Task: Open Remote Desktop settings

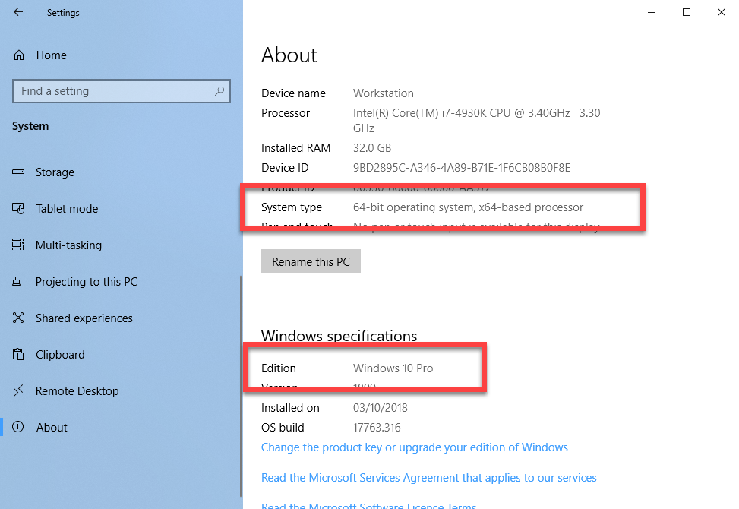Action: coord(120,391)
